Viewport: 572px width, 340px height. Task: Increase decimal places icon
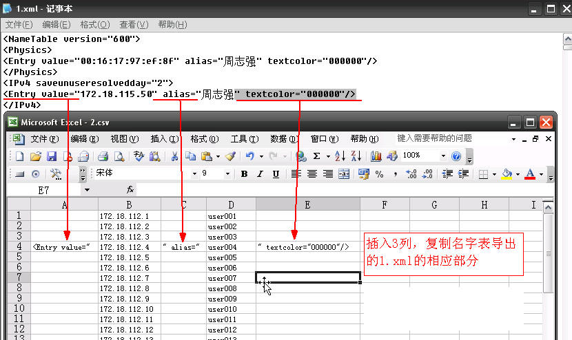click(x=411, y=175)
